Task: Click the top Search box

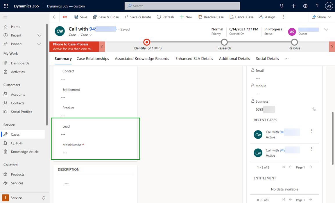Action: pos(182,6)
